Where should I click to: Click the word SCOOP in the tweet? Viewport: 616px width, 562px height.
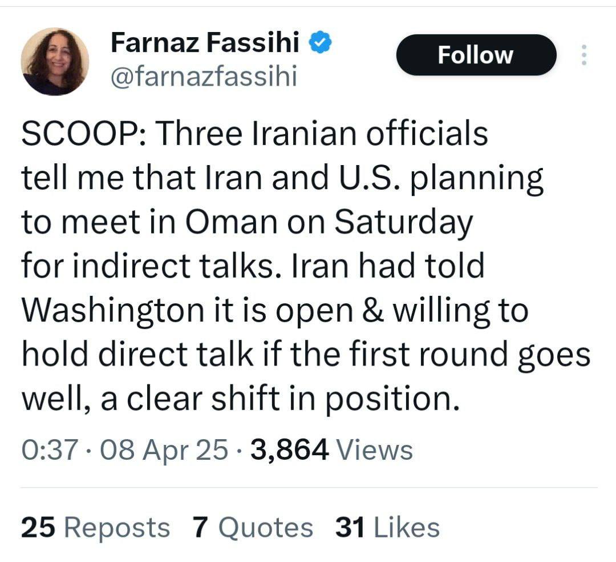point(79,135)
